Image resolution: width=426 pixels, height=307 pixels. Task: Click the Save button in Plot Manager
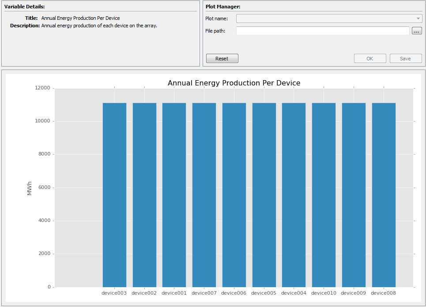click(x=405, y=59)
